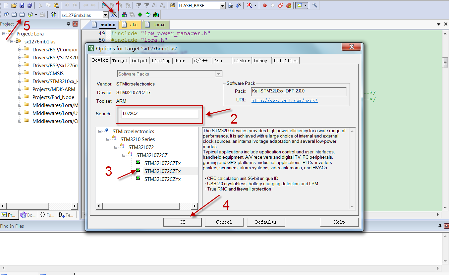Switch to the Target tab
Viewport: 449px width, 275px height.
tap(120, 61)
